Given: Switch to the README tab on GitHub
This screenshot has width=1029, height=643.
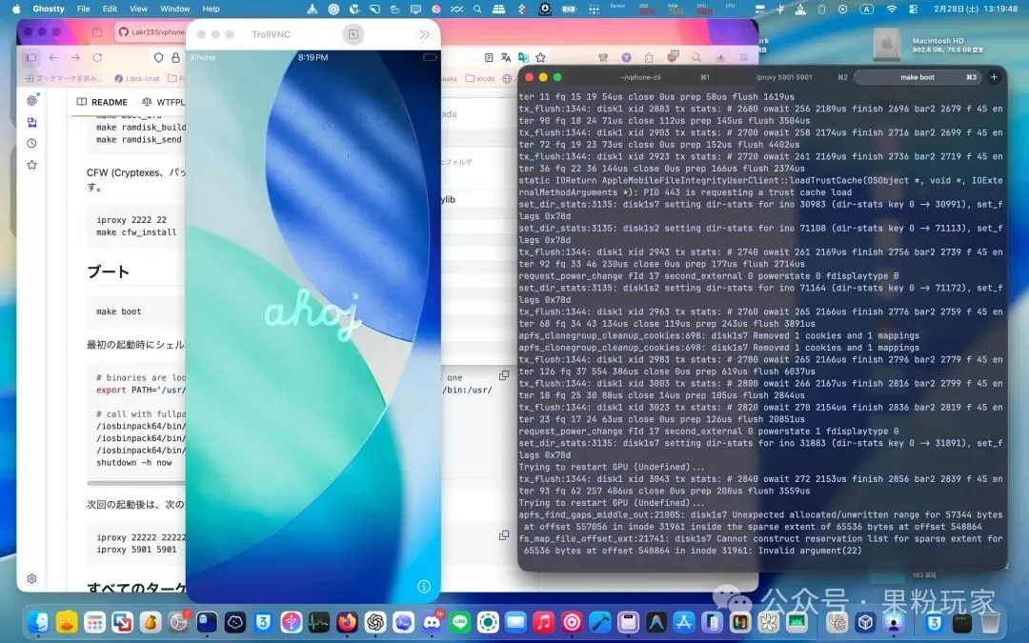Looking at the screenshot, I should pyautogui.click(x=102, y=102).
